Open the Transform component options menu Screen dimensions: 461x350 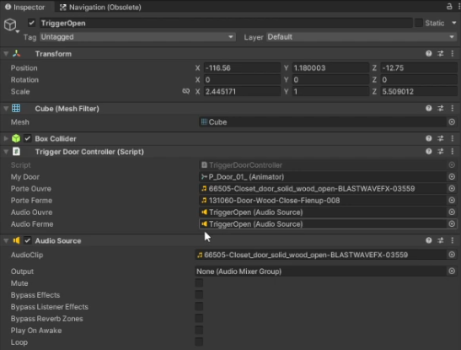tap(453, 53)
